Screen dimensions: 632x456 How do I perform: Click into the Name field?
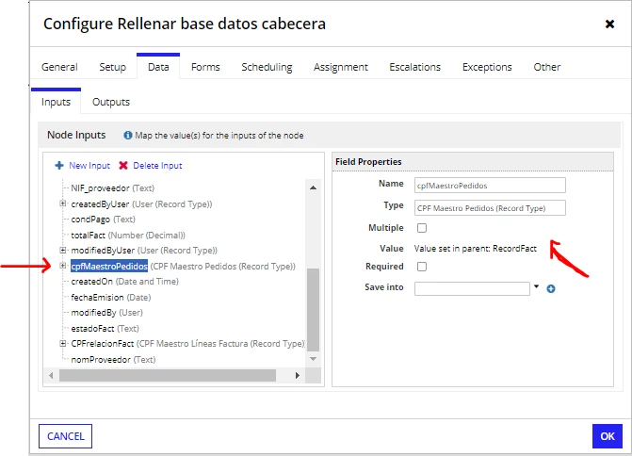coord(490,186)
